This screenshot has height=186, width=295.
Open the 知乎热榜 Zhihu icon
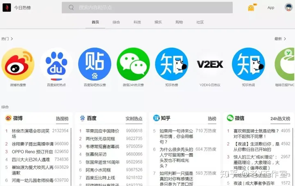click(x=172, y=64)
